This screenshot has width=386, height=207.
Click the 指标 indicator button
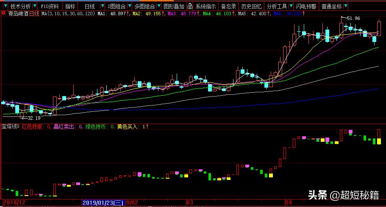coord(70,6)
